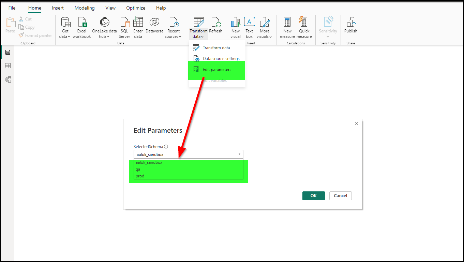This screenshot has height=262, width=464.
Task: Choose Transform data from the dropdown menu
Action: 217,48
